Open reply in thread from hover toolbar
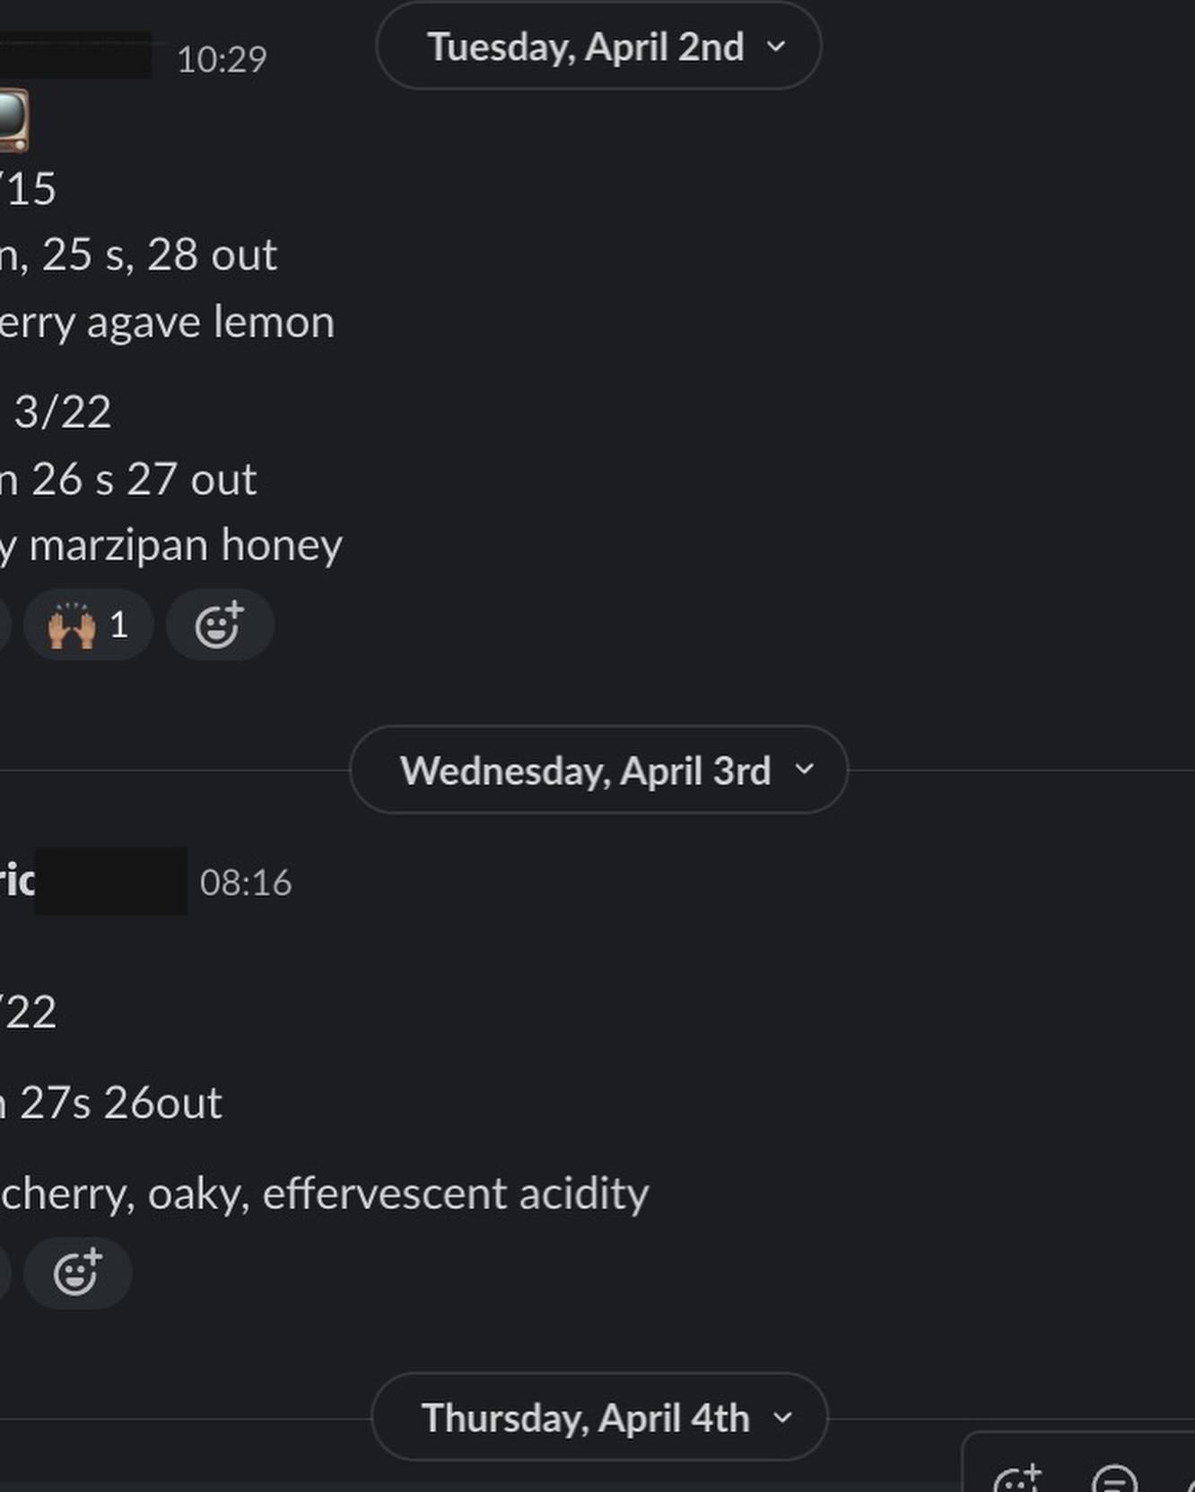This screenshot has width=1195, height=1492. pos(1114,1479)
